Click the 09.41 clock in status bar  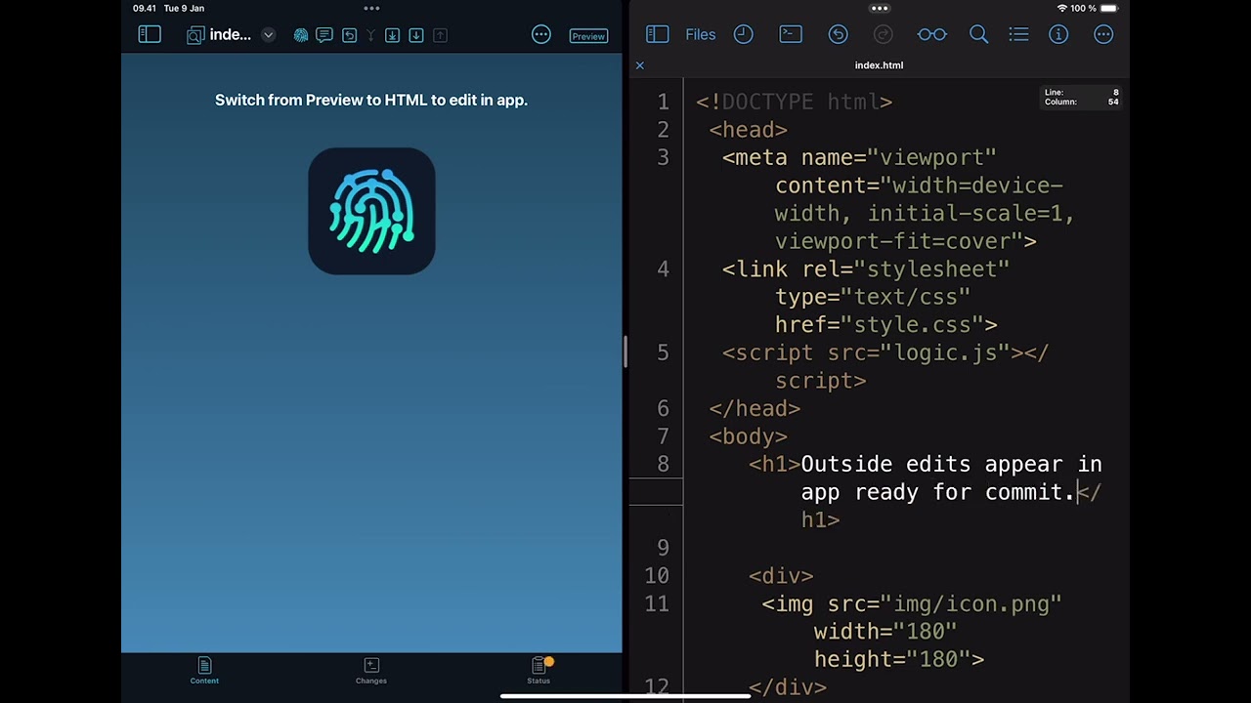coord(145,8)
